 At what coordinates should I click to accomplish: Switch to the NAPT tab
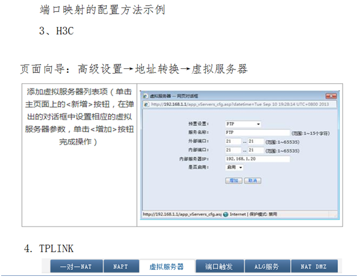[121, 266]
